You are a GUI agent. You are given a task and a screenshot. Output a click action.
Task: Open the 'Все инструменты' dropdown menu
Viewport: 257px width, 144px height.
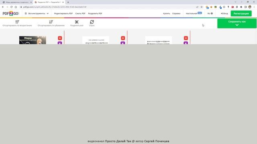pyautogui.click(x=37, y=14)
